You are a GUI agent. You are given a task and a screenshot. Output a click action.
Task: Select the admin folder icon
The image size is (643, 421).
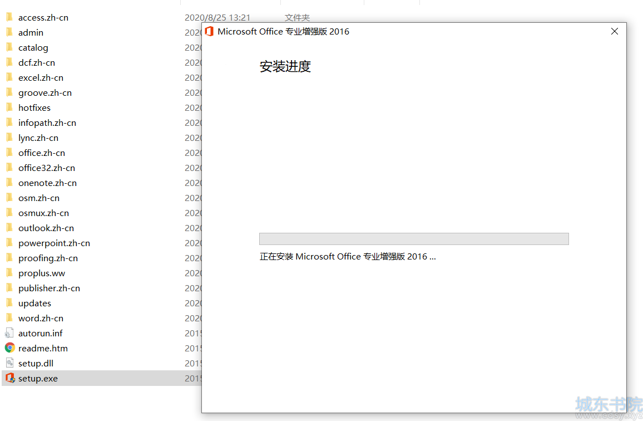pos(9,32)
